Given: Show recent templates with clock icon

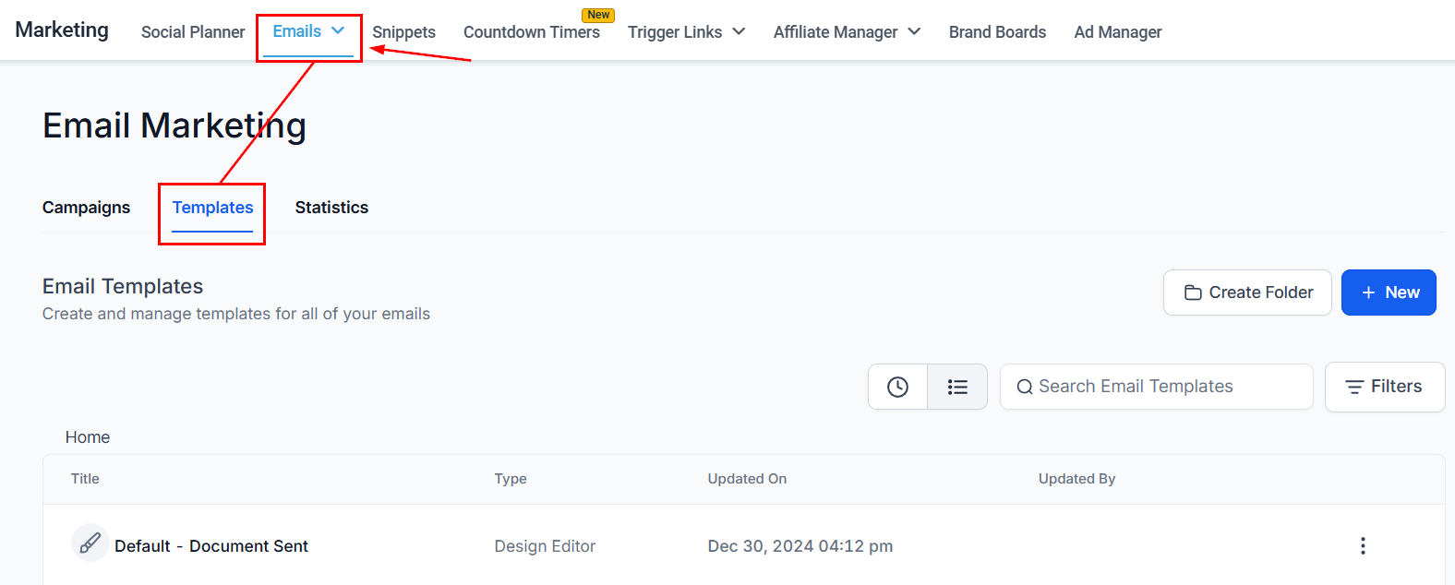Looking at the screenshot, I should [x=897, y=387].
